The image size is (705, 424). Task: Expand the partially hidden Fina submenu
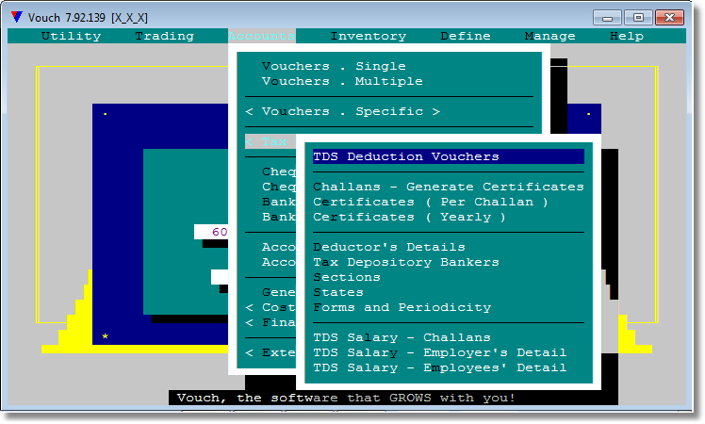[271, 322]
